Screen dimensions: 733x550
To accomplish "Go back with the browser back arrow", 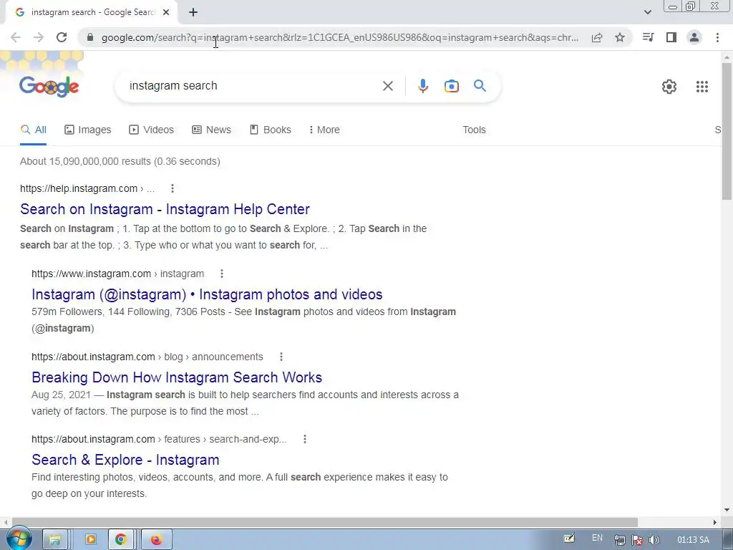I will pyautogui.click(x=16, y=37).
